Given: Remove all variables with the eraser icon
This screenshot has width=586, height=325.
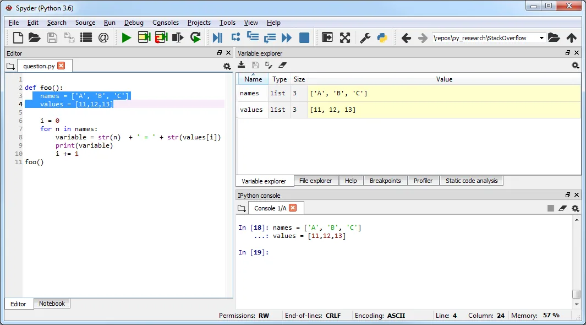Looking at the screenshot, I should pyautogui.click(x=283, y=65).
